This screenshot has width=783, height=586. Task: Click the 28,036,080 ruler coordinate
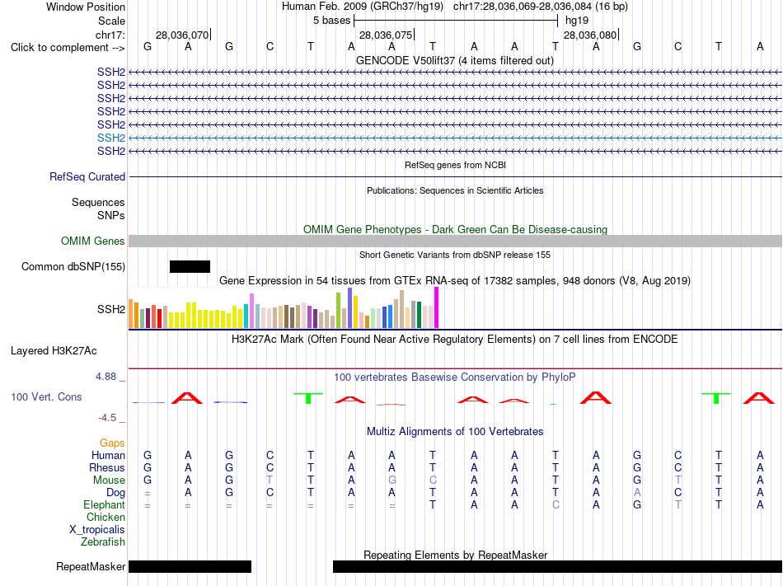point(590,35)
